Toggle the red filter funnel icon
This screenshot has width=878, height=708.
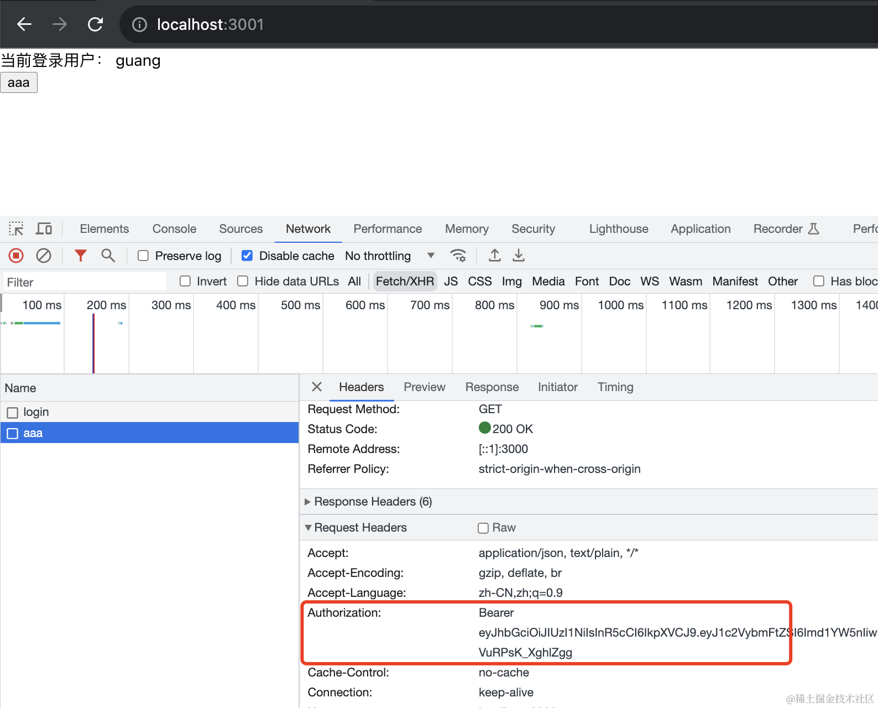[x=81, y=256]
